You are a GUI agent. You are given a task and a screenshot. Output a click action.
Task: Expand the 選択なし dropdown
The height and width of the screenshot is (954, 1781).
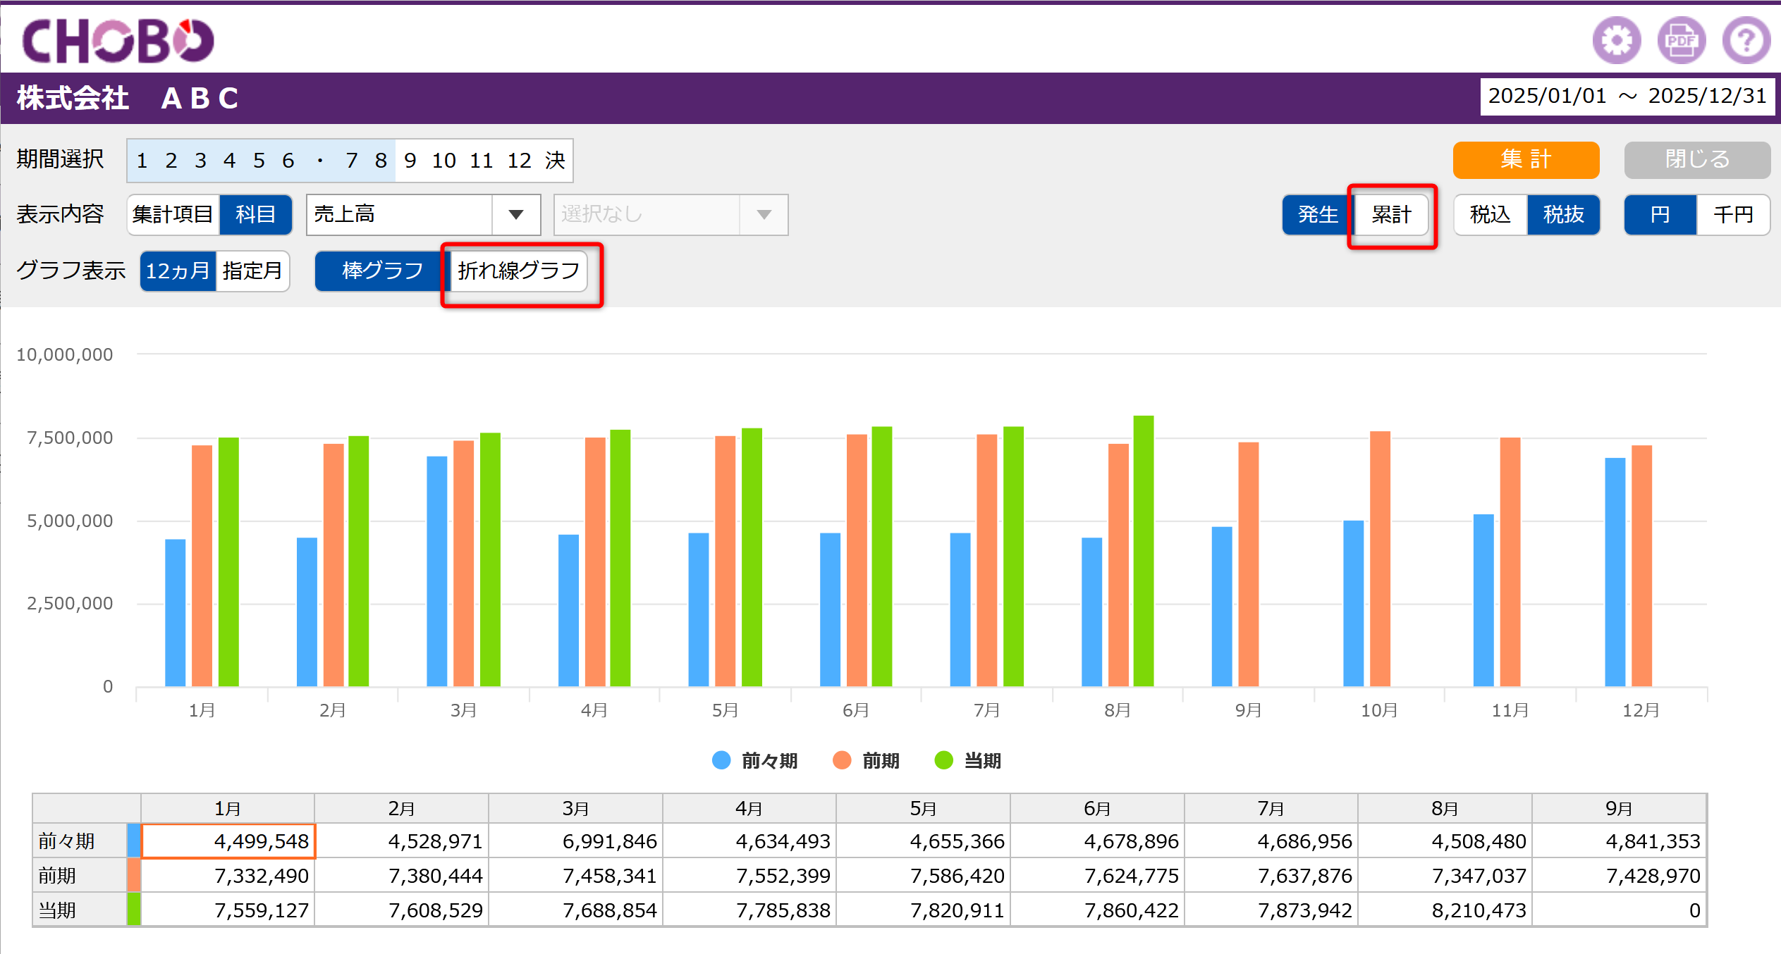click(x=671, y=215)
